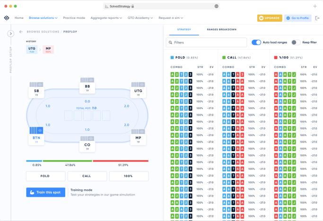Viewport: 323px width, 221px height.
Task: Click the back arrow beside Browse Solutions
Action: (21, 32)
